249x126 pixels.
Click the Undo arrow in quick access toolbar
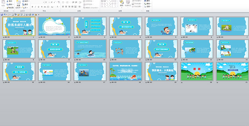point(4,15)
